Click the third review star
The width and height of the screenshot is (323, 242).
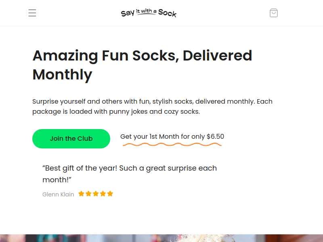tap(96, 194)
